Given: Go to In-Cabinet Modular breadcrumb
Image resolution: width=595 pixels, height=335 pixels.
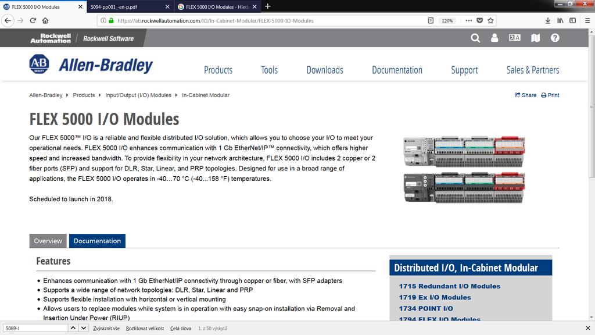Looking at the screenshot, I should coord(205,95).
